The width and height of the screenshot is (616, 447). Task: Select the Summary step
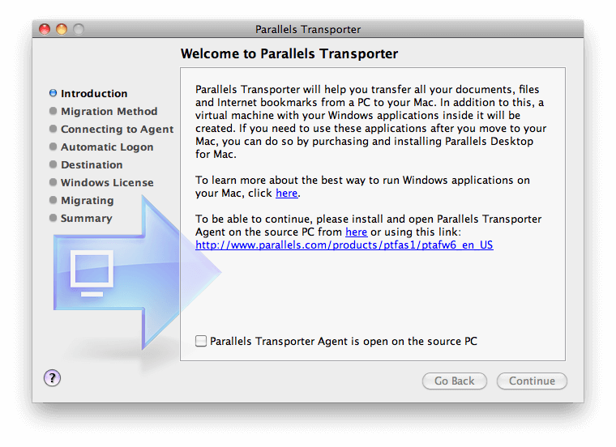pyautogui.click(x=87, y=218)
